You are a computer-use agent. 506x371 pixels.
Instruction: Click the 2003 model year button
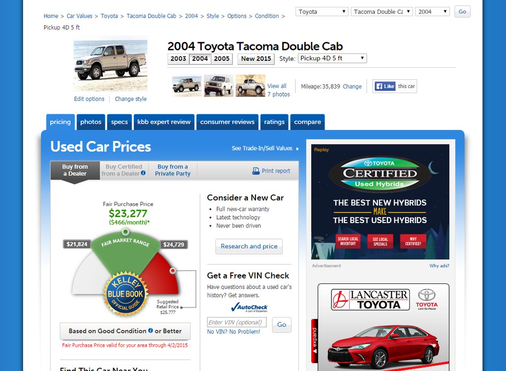click(x=178, y=59)
